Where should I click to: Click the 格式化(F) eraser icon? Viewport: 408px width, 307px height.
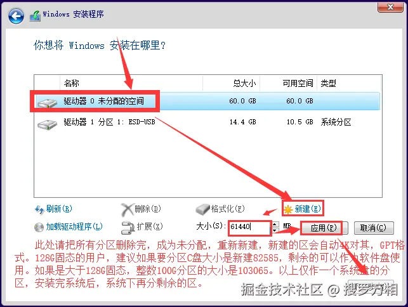pyautogui.click(x=202, y=209)
